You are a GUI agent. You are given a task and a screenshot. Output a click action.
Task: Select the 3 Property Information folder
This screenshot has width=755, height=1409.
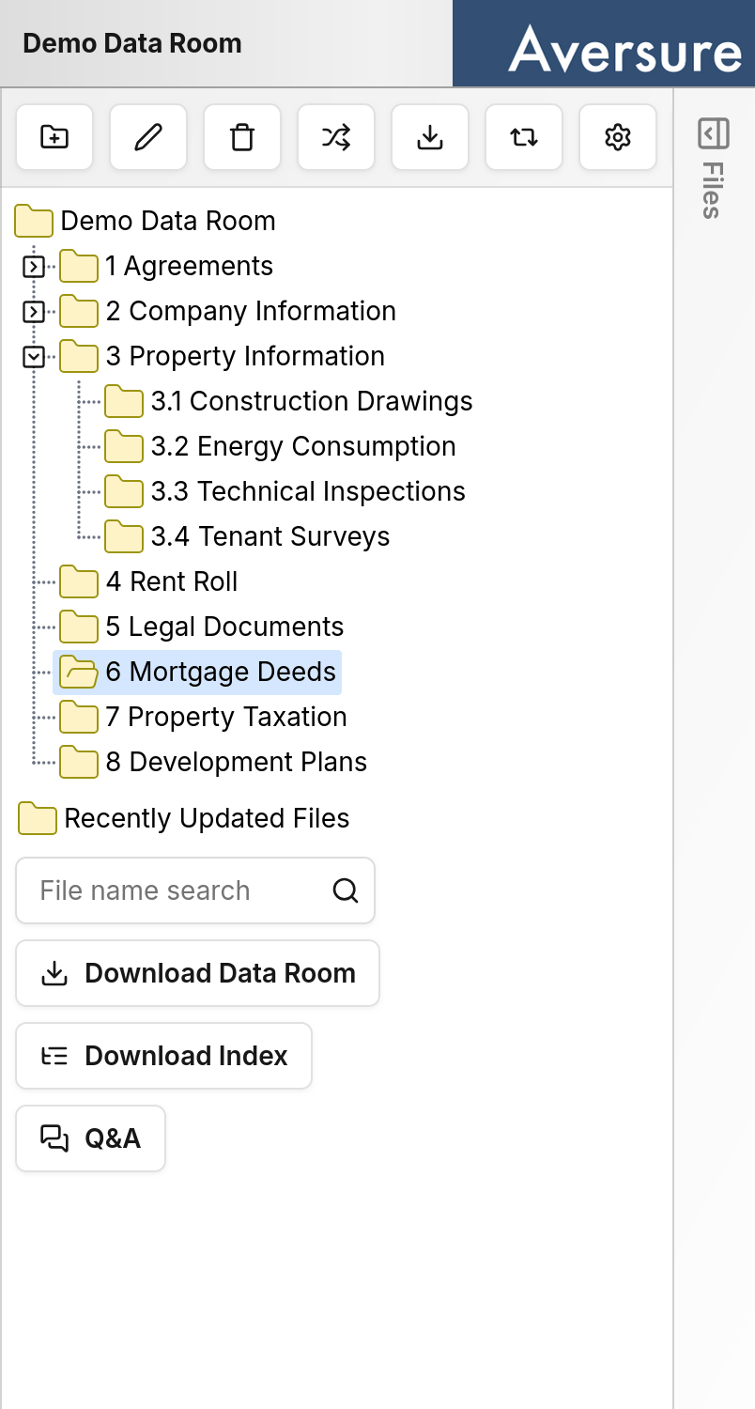click(x=223, y=357)
